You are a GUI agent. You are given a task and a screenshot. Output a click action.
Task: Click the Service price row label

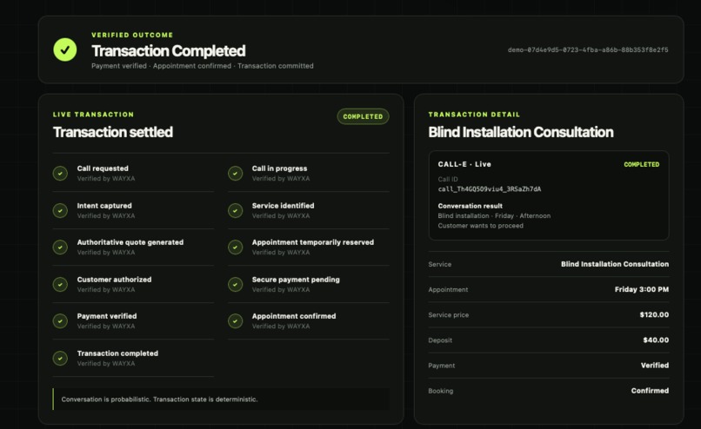(x=449, y=314)
